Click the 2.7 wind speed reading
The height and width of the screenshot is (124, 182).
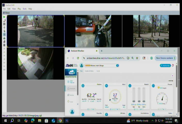115,95
